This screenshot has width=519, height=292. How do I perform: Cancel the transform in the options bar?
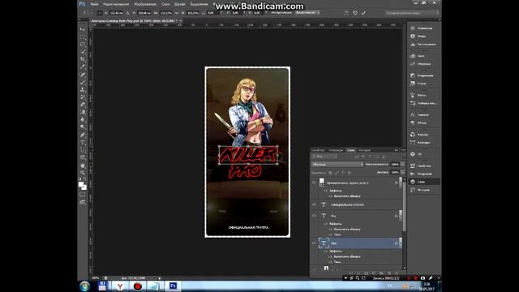(x=355, y=13)
